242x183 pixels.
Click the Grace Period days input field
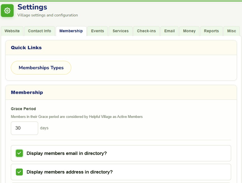25,128
